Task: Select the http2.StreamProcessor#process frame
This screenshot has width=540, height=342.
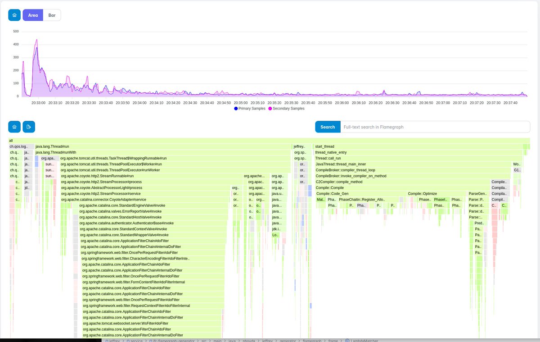Action: coord(151,182)
